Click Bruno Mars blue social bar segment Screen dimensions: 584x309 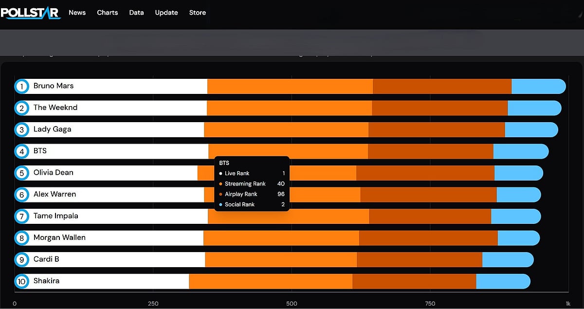pyautogui.click(x=539, y=86)
